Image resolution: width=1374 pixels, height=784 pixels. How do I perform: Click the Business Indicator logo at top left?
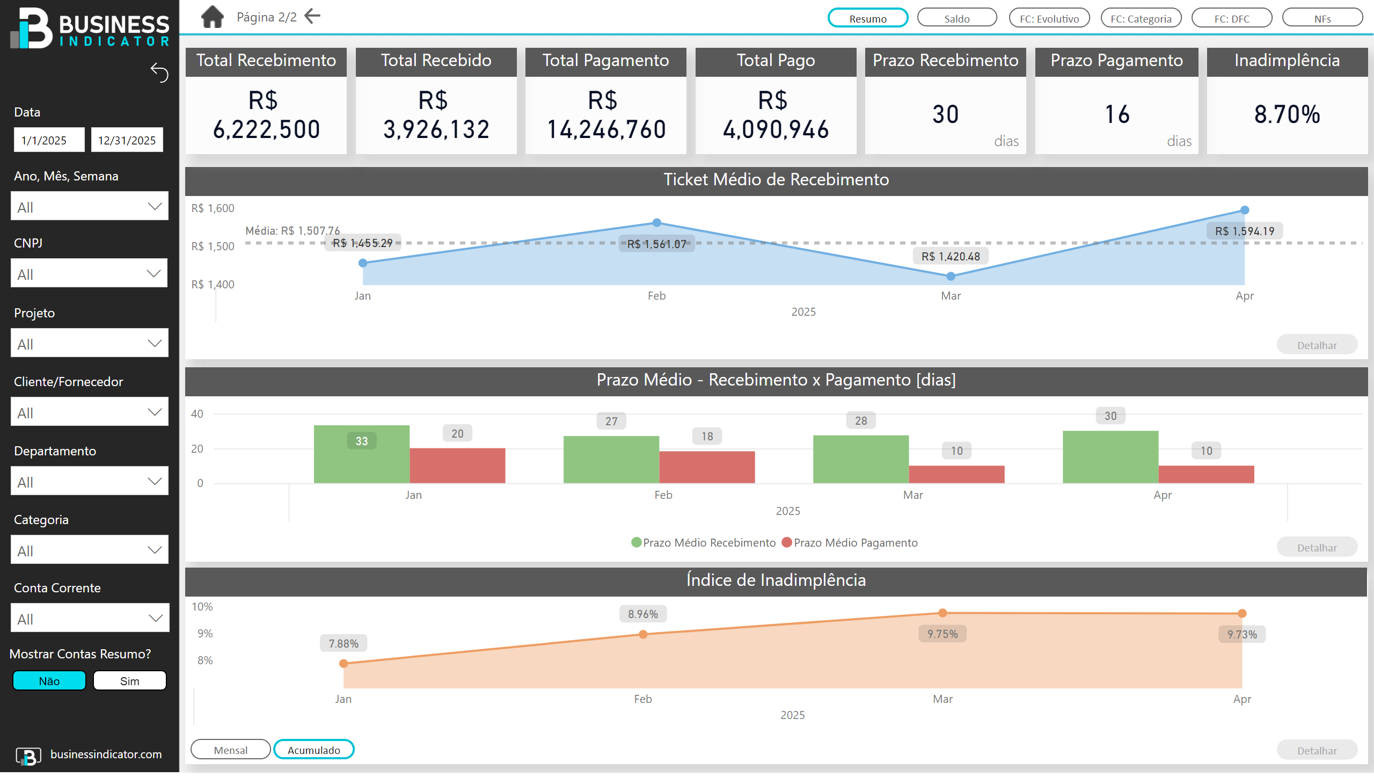click(89, 28)
